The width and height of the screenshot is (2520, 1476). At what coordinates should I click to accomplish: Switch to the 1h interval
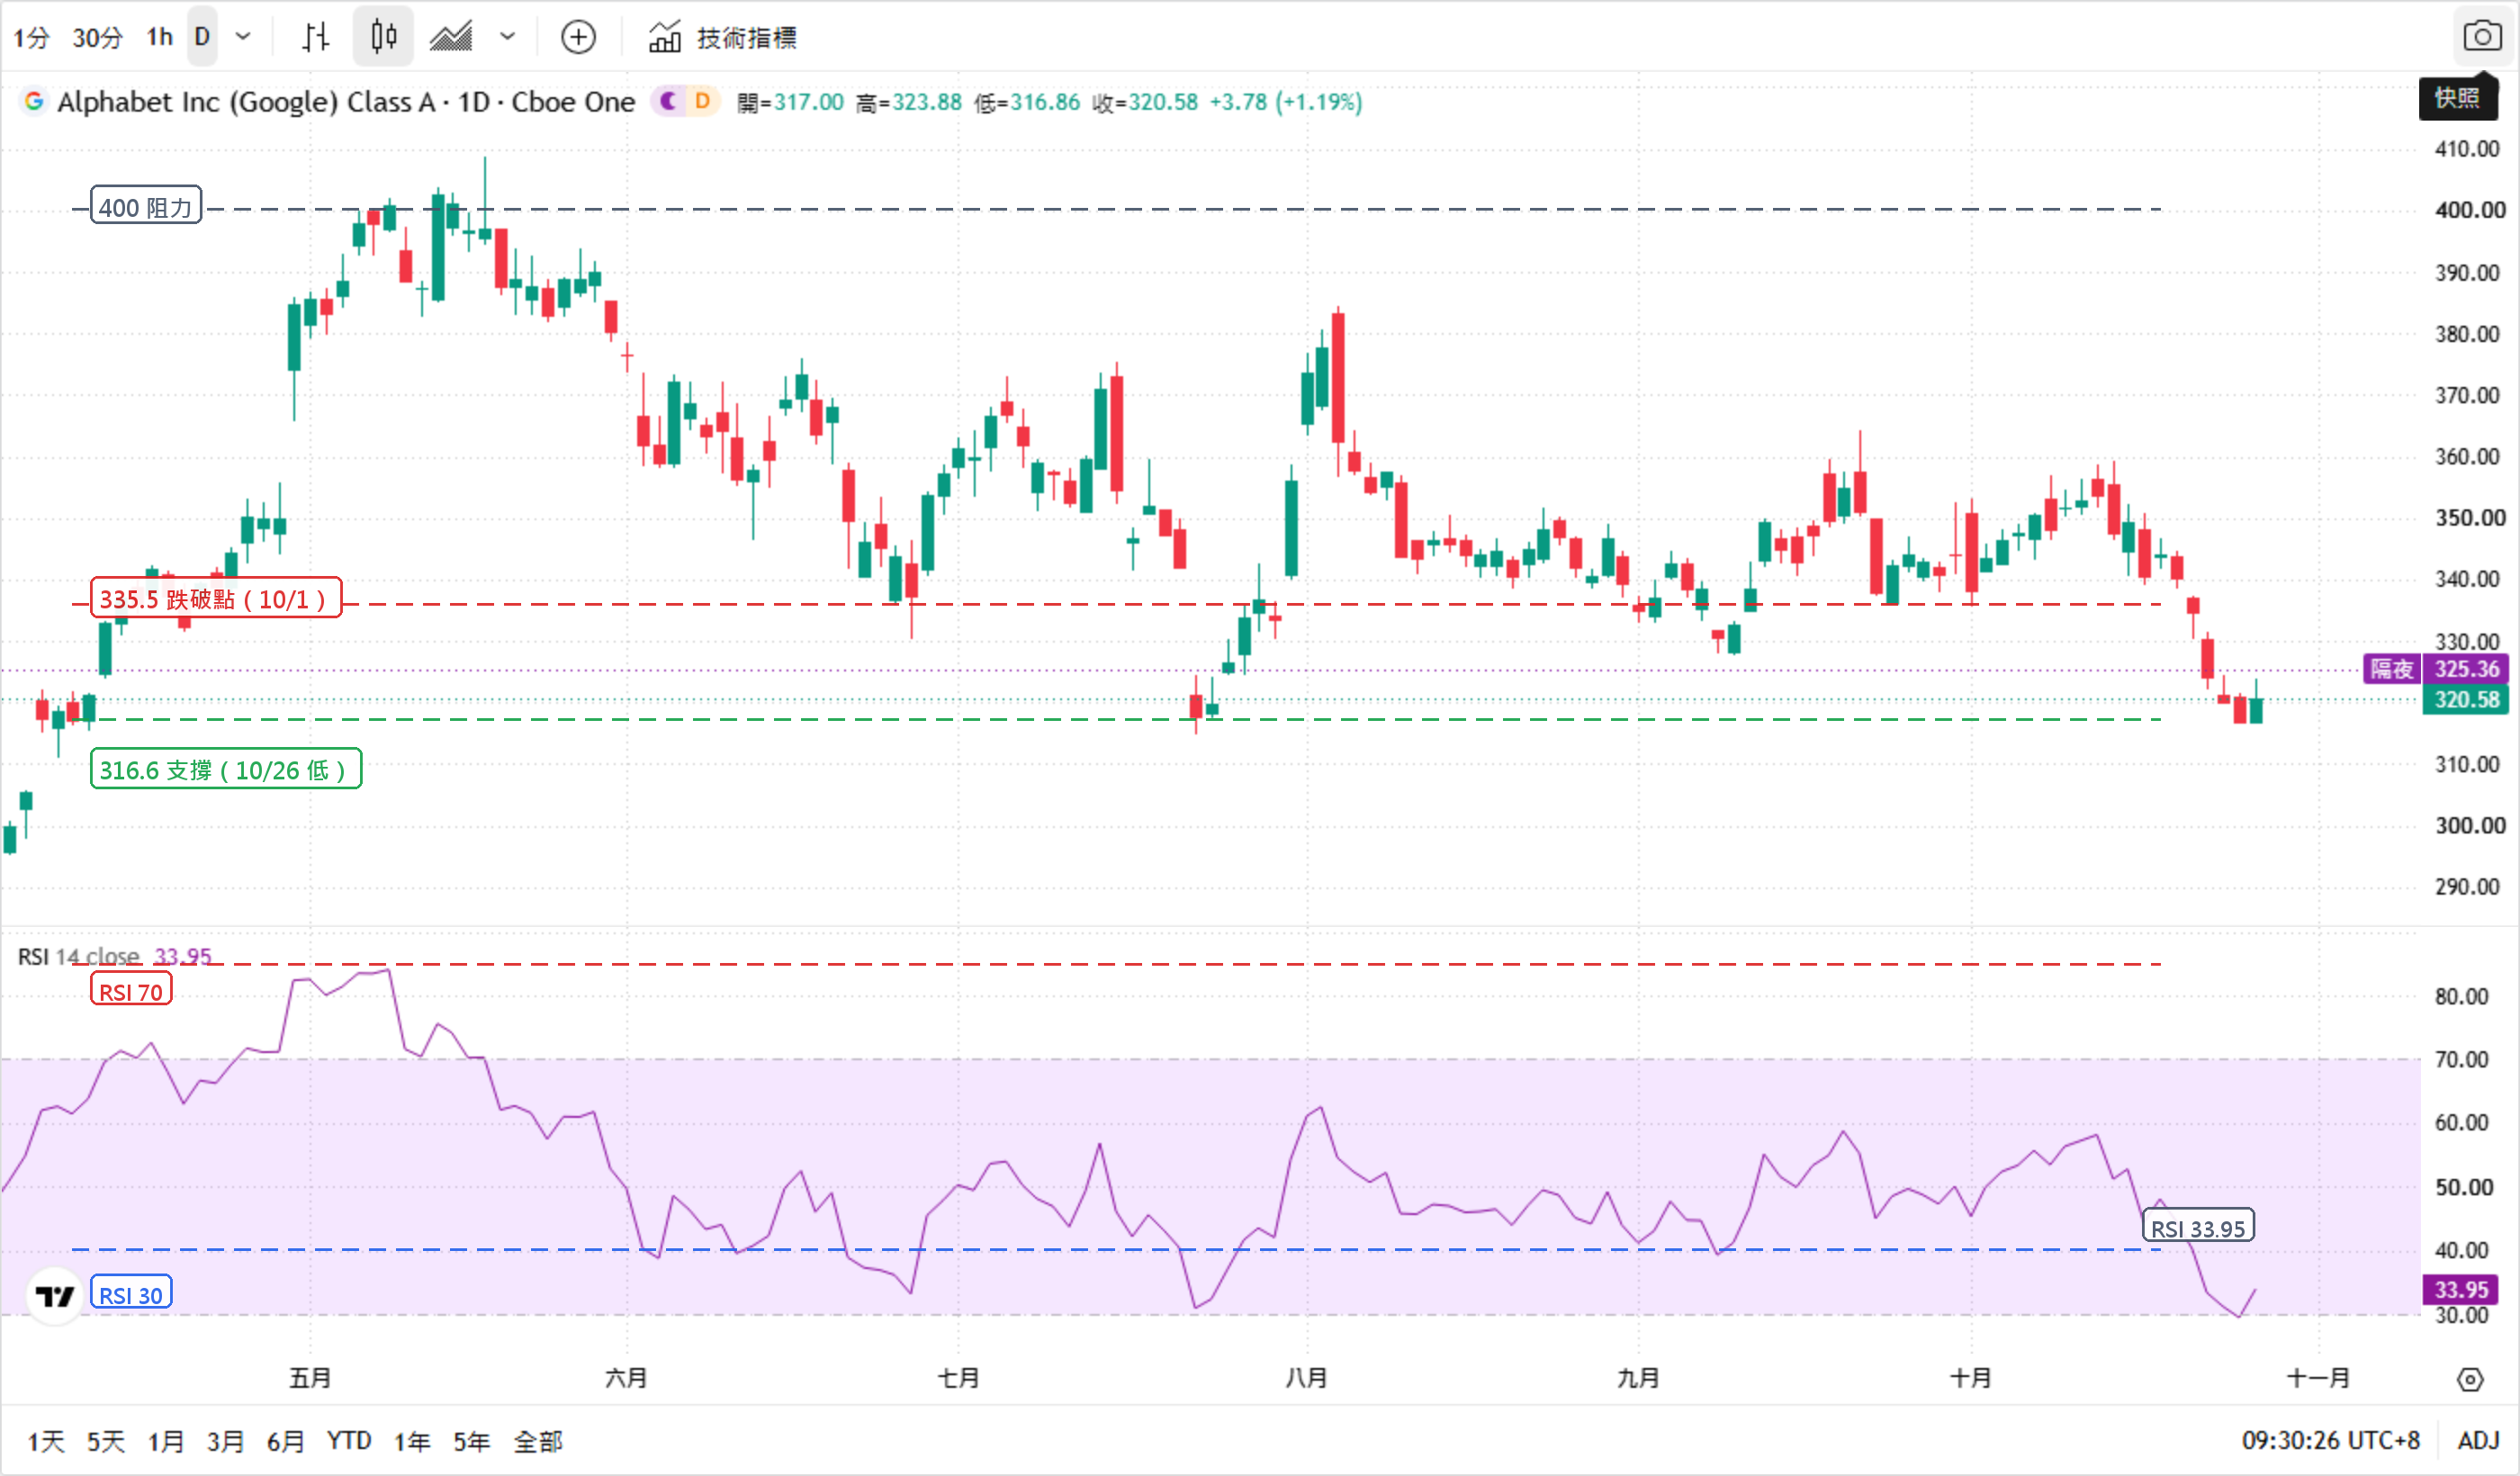(x=160, y=38)
